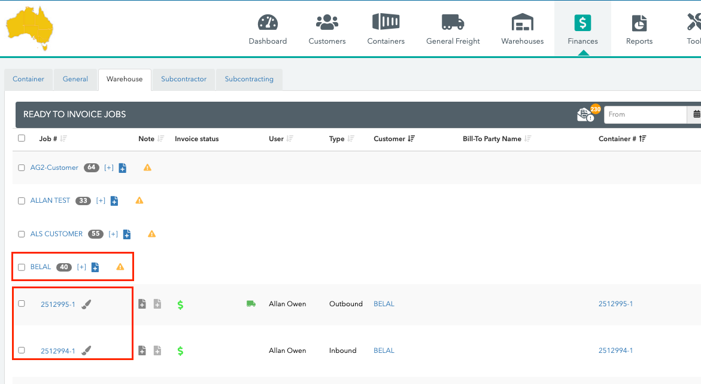Viewport: 701px width, 384px height.
Task: Click the dark add-note icon for job 2512994-1
Action: (142, 351)
